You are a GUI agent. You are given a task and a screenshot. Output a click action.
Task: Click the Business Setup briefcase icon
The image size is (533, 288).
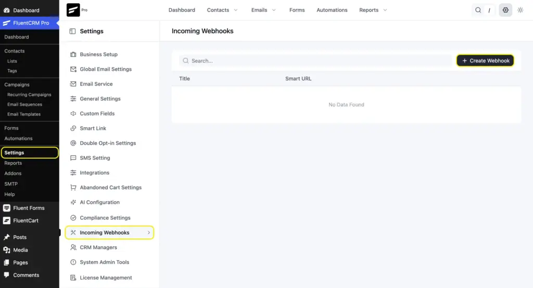[x=73, y=55]
